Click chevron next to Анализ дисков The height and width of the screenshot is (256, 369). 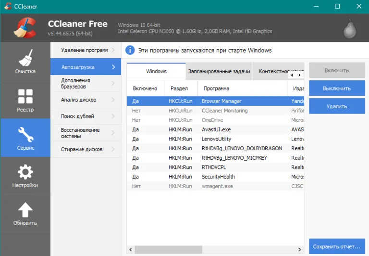coord(113,100)
